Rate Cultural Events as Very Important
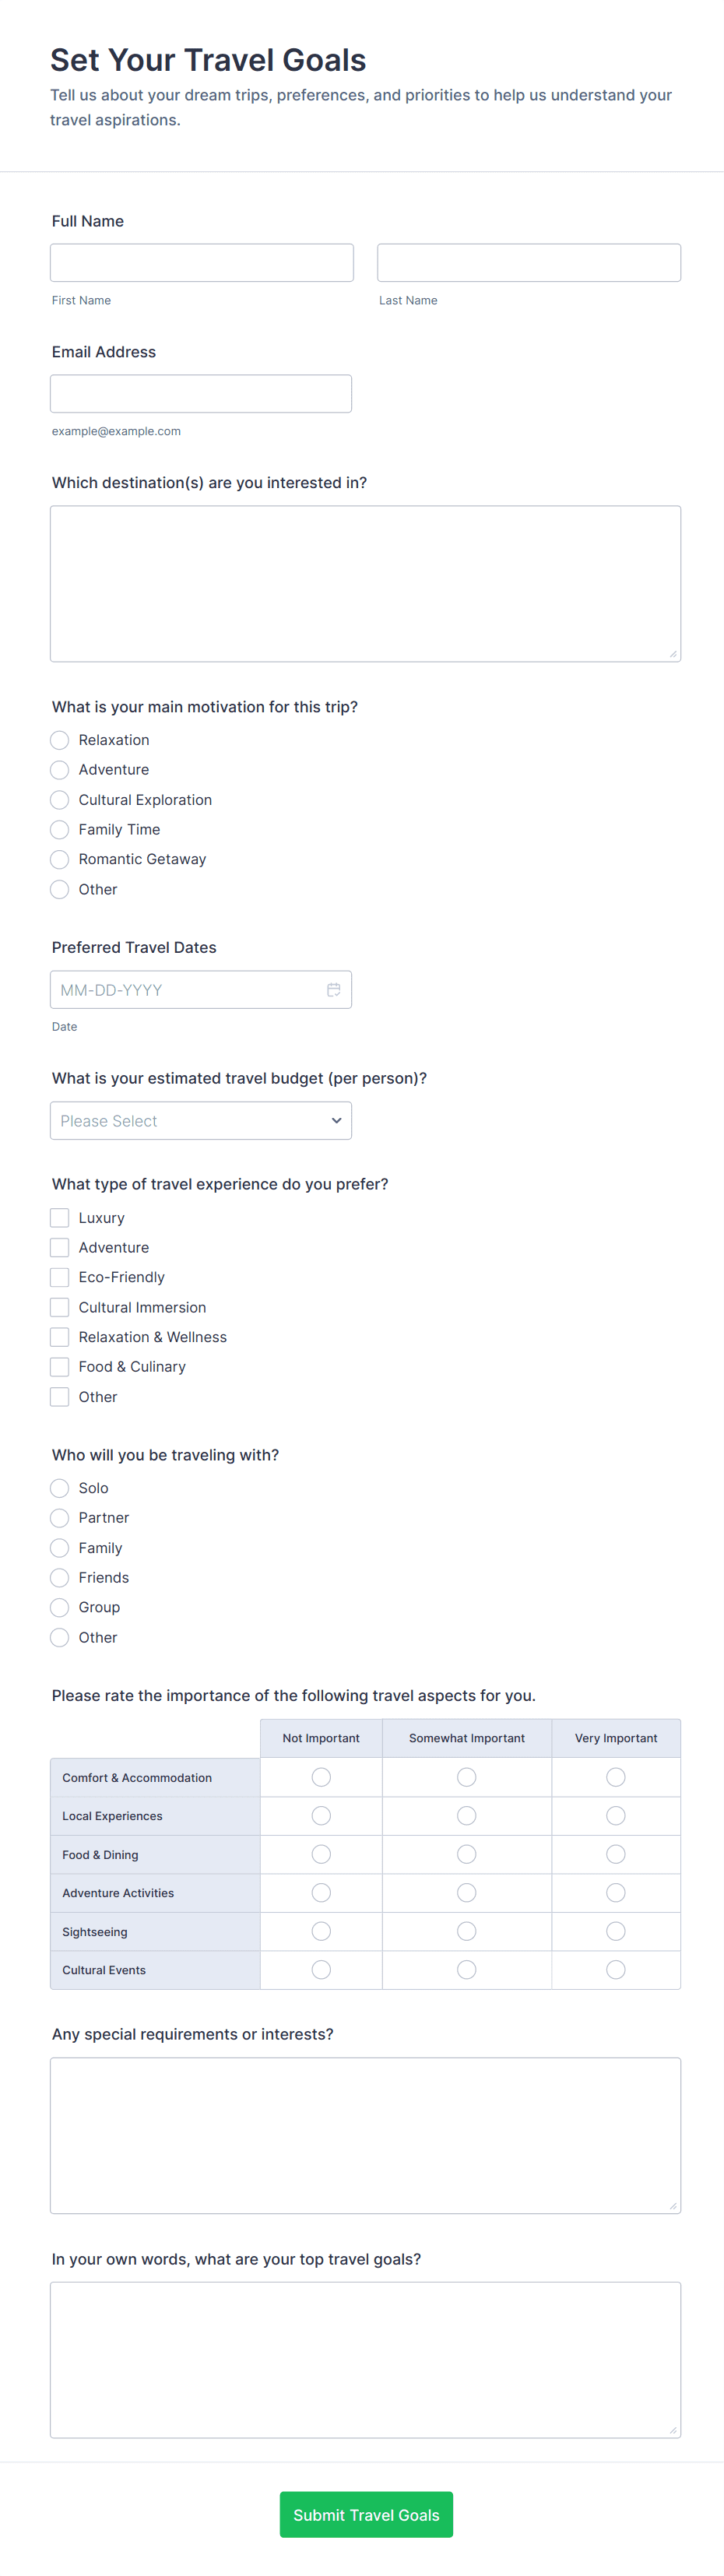 pos(616,1969)
